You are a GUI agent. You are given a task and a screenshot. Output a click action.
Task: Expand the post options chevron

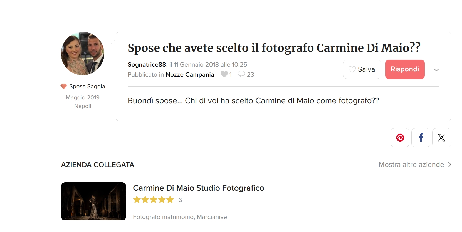pos(436,70)
